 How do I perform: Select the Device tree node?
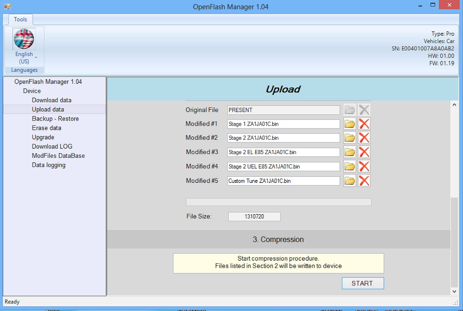(32, 91)
